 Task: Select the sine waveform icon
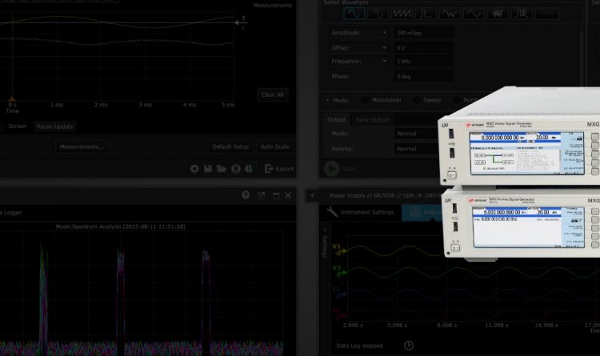354,14
